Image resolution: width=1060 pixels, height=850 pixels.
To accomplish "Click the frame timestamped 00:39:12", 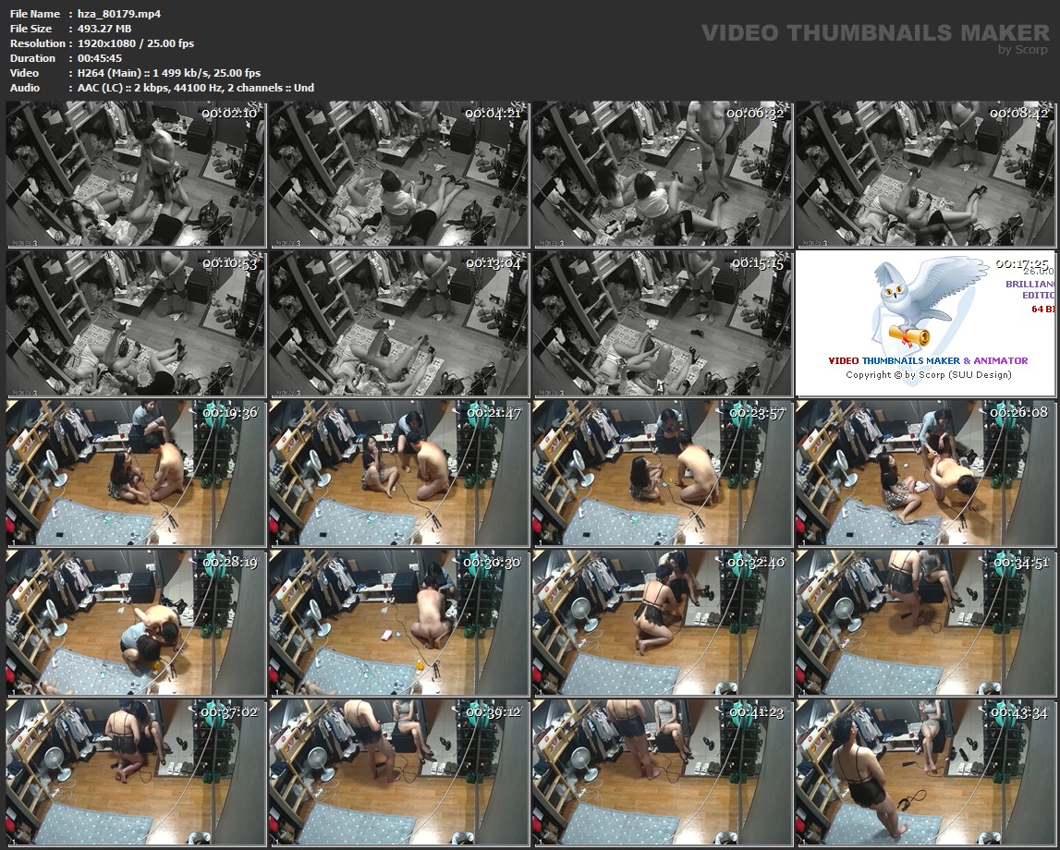I will pos(398,772).
